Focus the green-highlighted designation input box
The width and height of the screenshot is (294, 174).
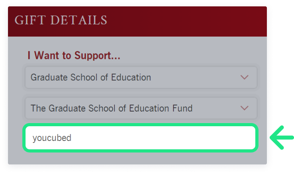coord(140,138)
